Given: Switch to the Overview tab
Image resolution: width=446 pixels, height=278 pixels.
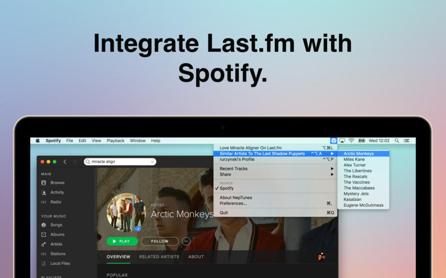Looking at the screenshot, I should point(118,257).
